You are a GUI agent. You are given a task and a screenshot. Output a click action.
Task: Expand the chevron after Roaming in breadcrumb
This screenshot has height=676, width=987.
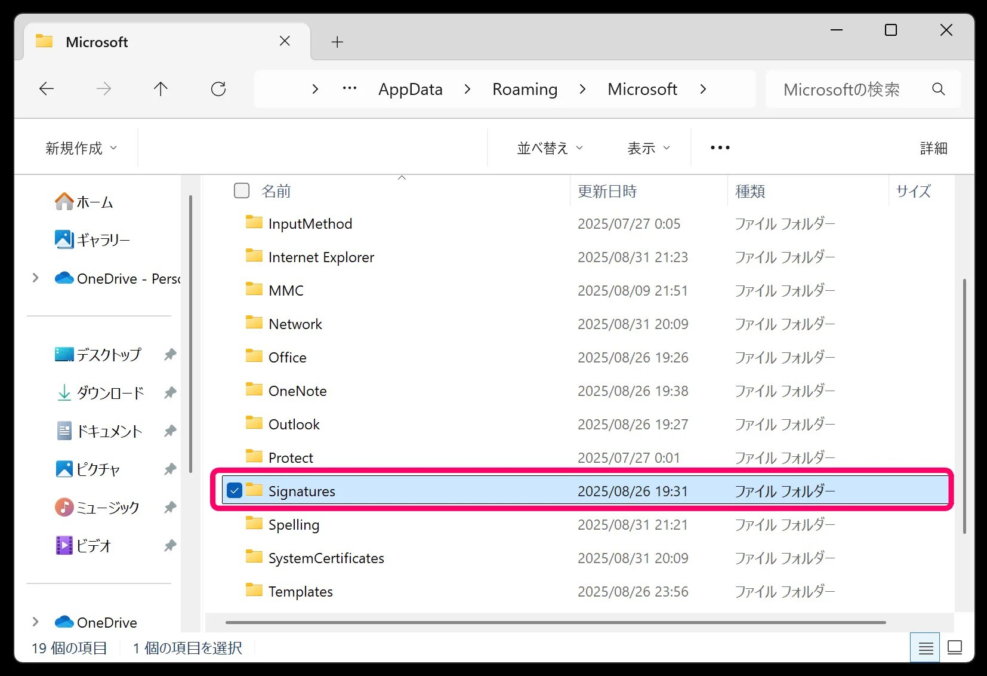coord(582,89)
